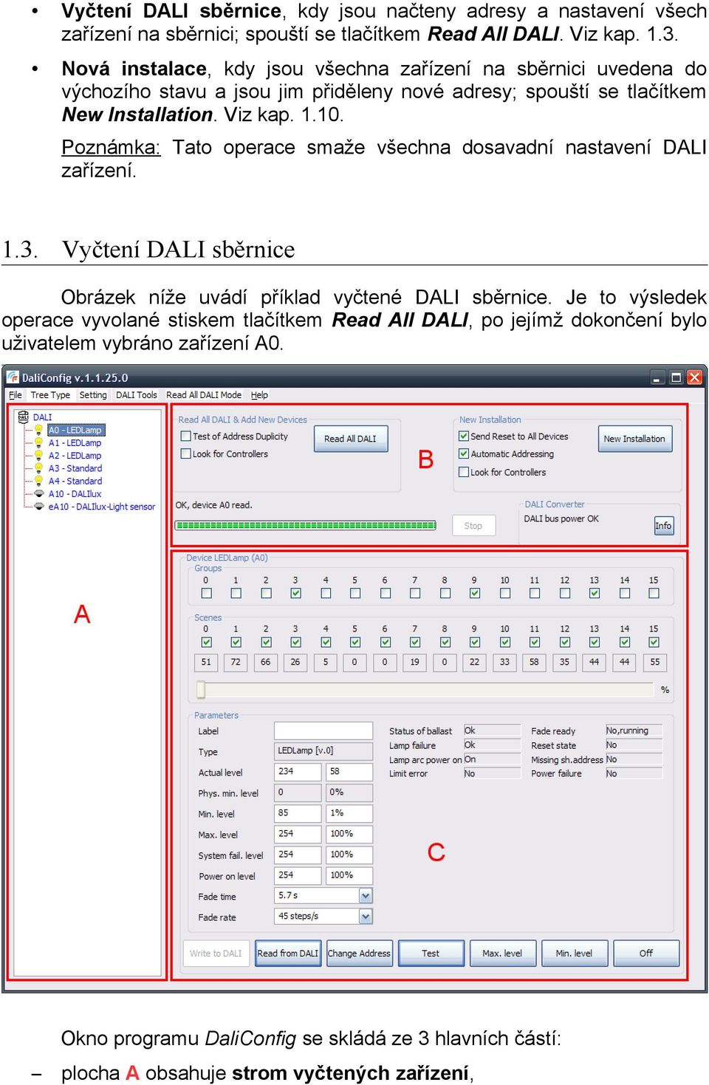Toggle Scene 15 checkbox

pyautogui.click(x=654, y=642)
